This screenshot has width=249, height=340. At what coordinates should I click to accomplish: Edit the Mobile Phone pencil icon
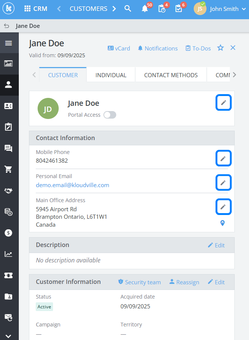pyautogui.click(x=223, y=159)
